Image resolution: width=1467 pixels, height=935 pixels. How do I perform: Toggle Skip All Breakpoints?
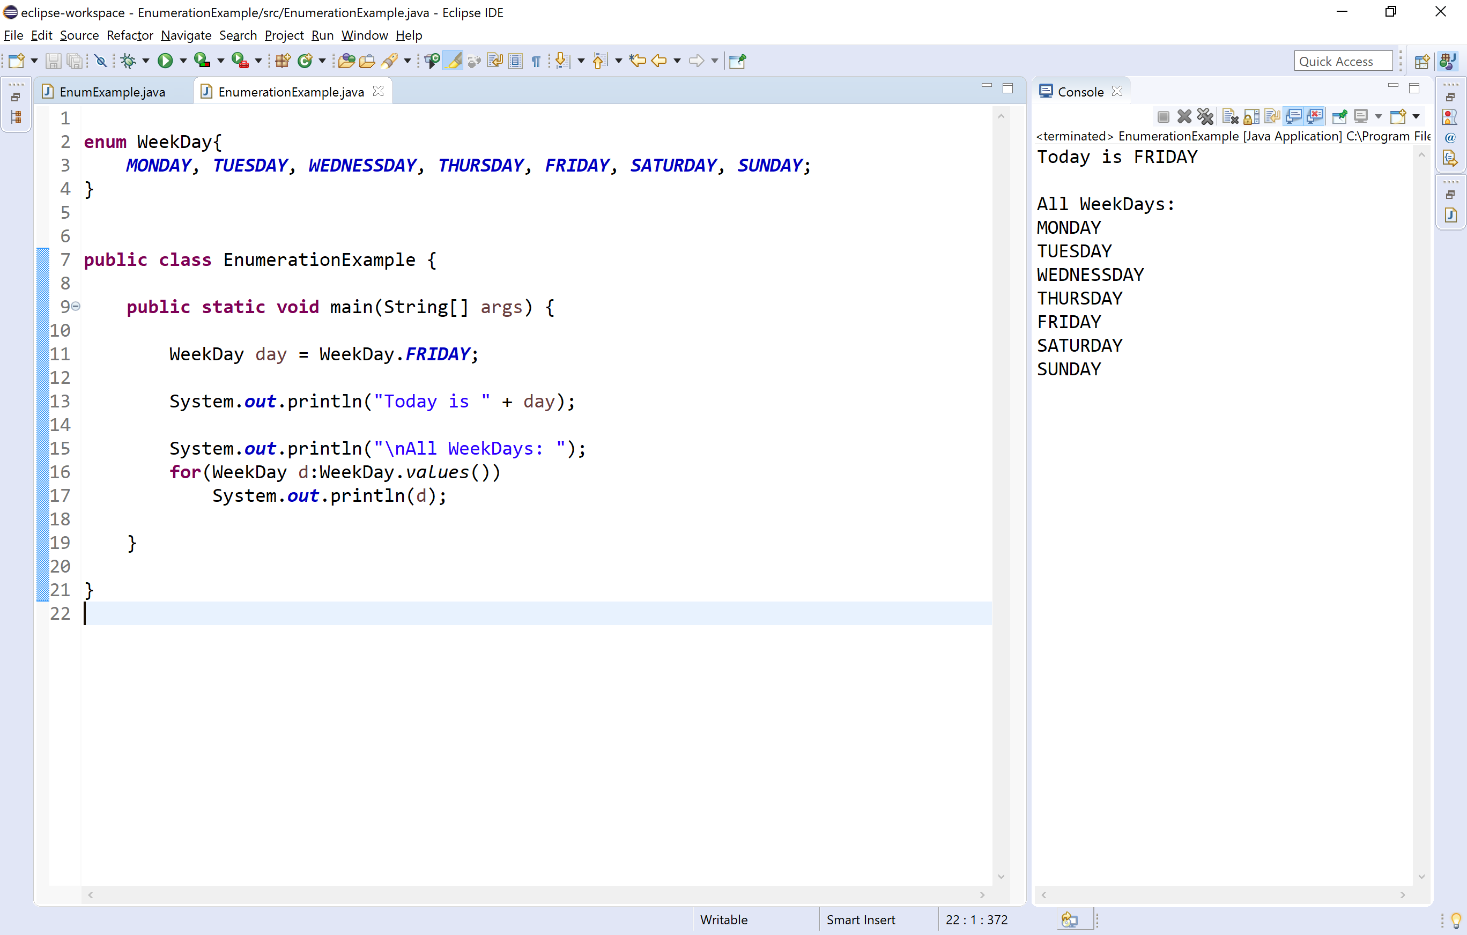(x=100, y=60)
